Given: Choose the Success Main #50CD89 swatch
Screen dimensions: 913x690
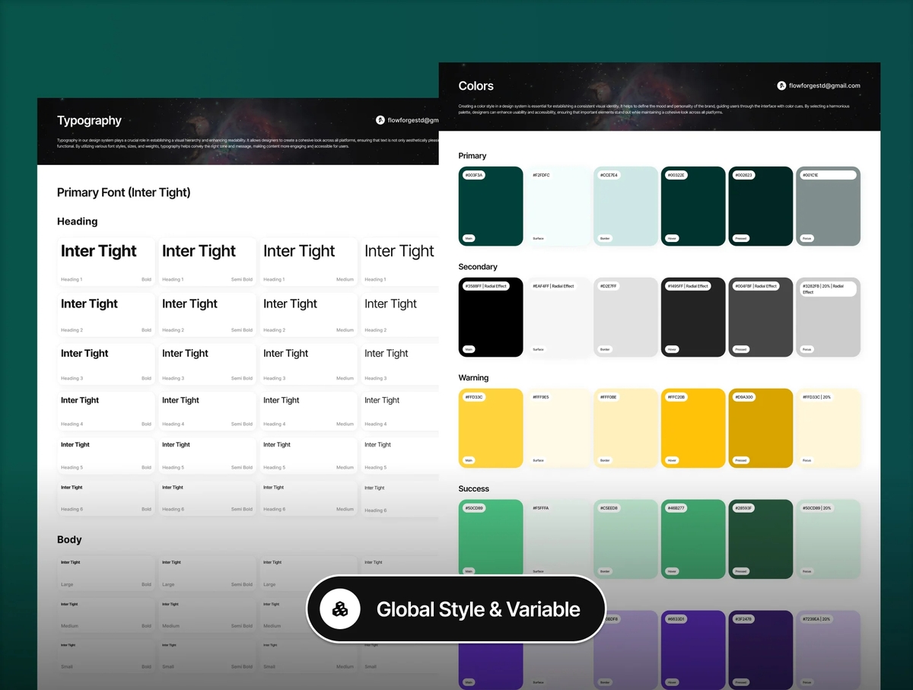Looking at the screenshot, I should [x=491, y=539].
